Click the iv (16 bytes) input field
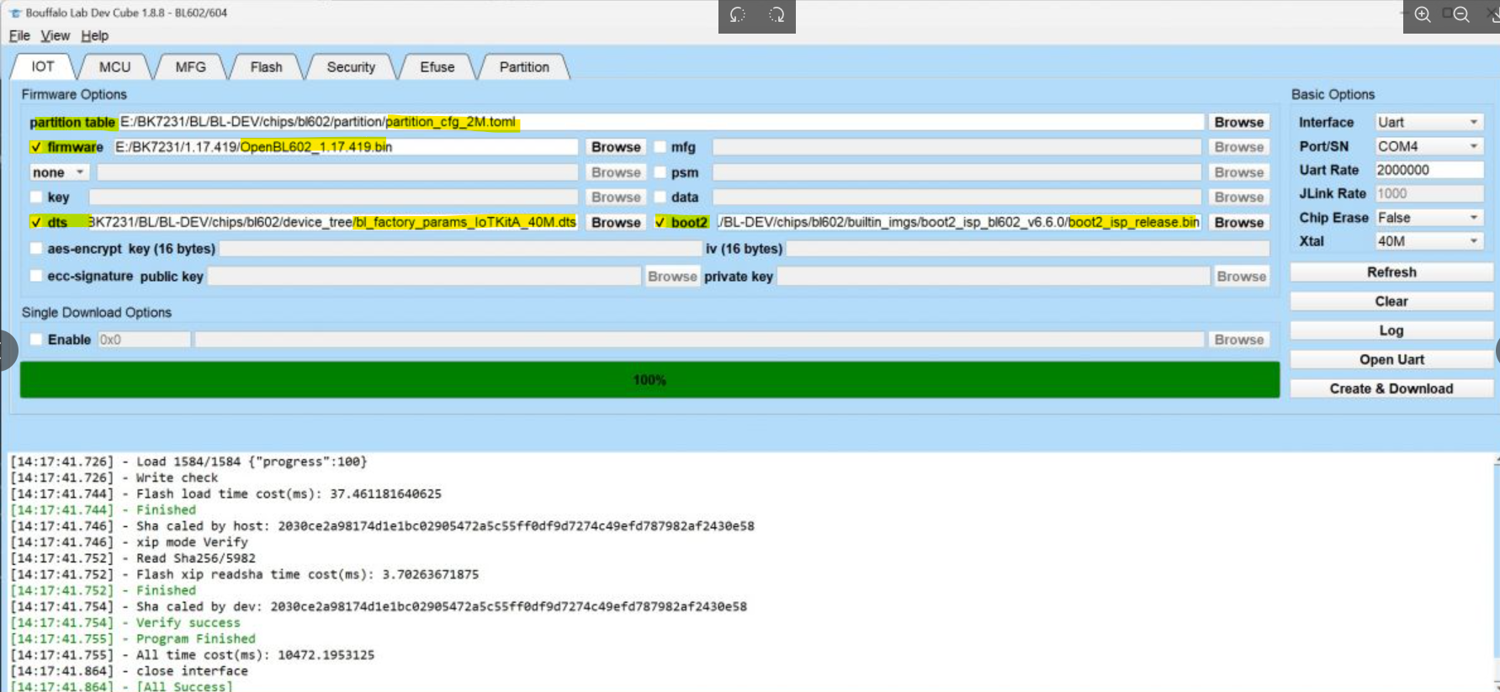 click(1027, 249)
